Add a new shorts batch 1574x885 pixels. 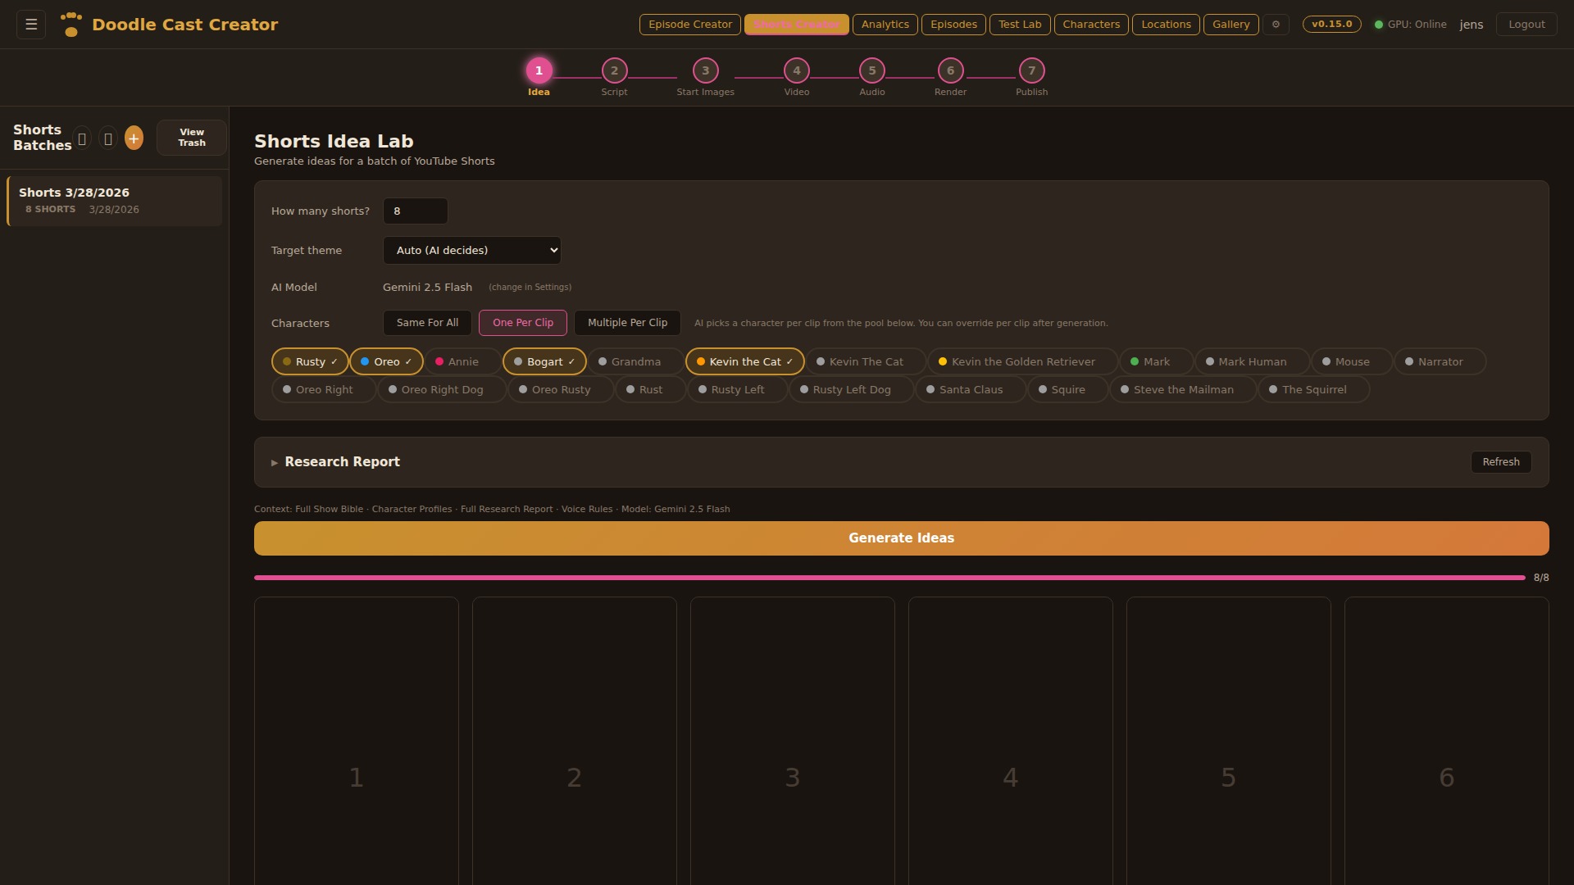[134, 138]
